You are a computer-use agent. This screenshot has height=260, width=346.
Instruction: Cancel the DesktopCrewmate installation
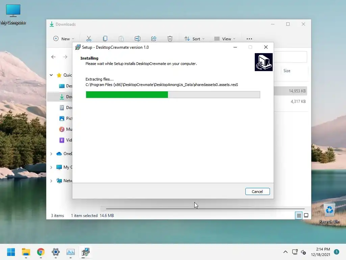[257, 192]
